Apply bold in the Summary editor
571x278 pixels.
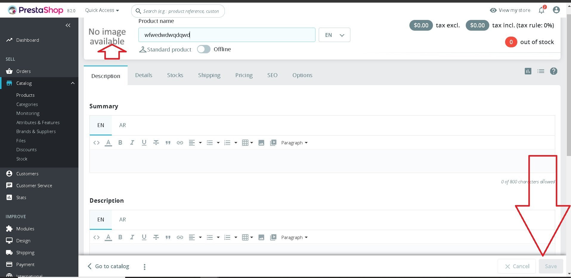120,143
